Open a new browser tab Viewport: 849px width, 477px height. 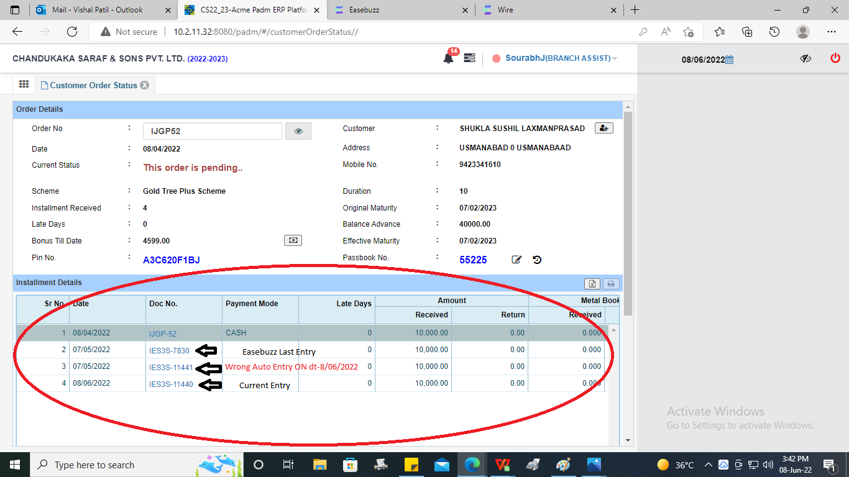tap(635, 10)
